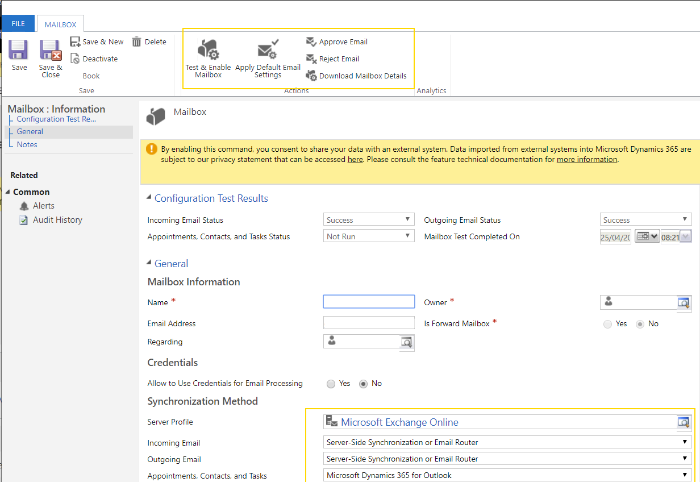Open the Owner lookup magnifier icon
Viewport: 700px width, 482px height.
pyautogui.click(x=683, y=303)
